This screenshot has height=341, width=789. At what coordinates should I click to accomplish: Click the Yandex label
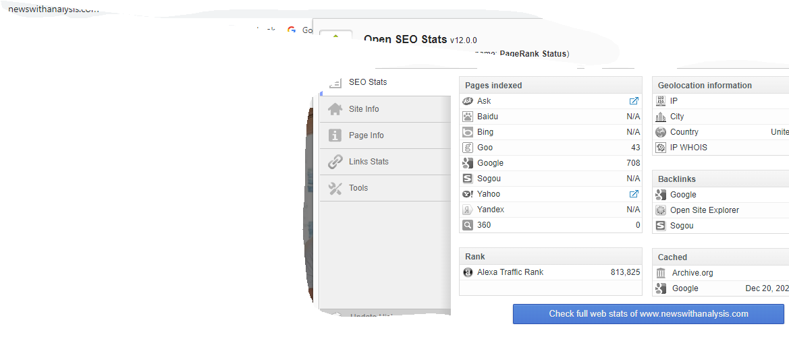click(x=491, y=210)
